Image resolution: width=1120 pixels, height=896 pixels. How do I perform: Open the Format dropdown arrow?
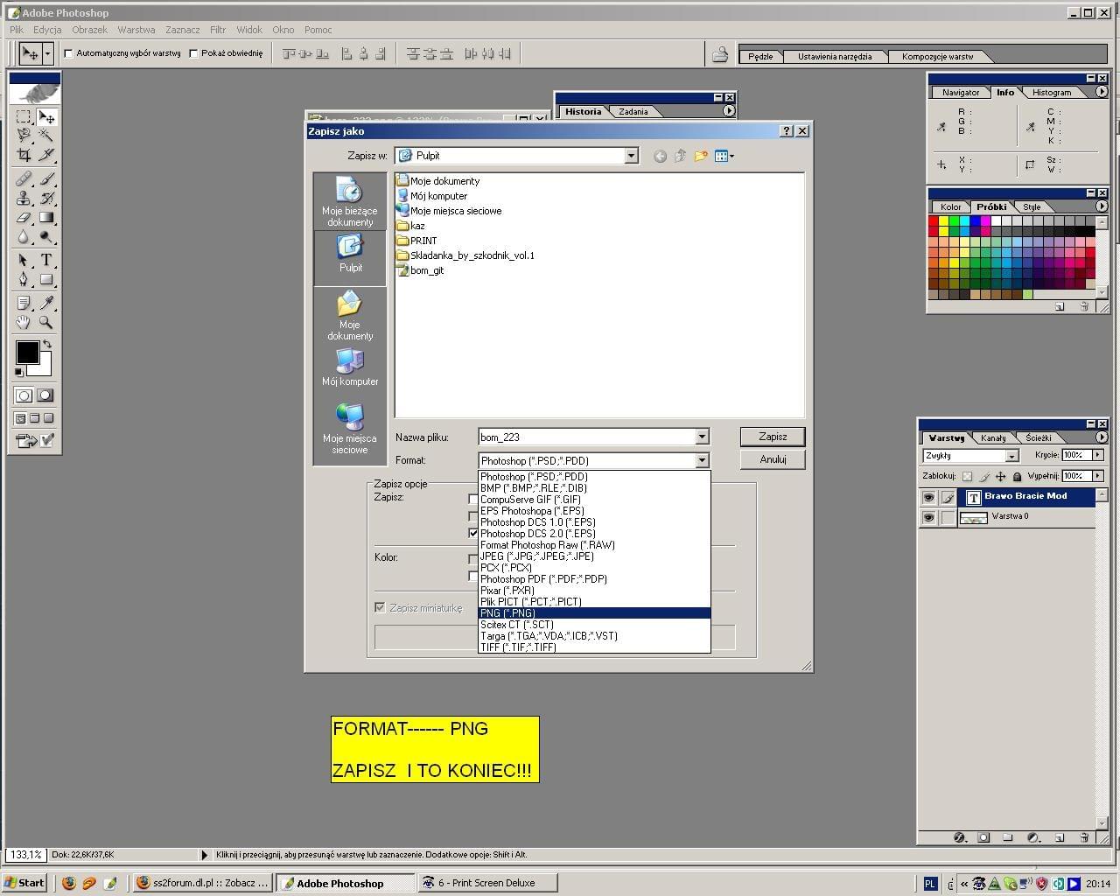(701, 460)
